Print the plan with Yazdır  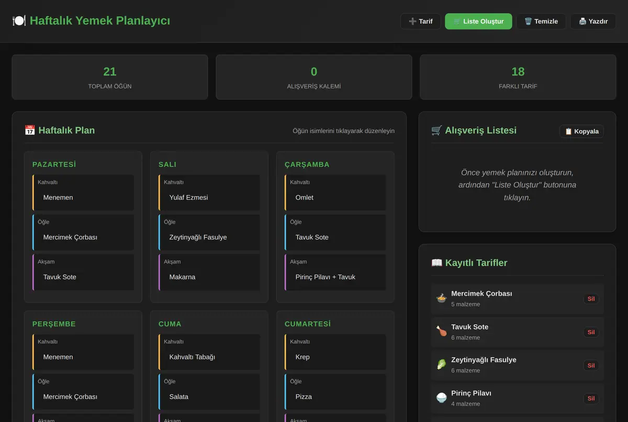pyautogui.click(x=593, y=21)
